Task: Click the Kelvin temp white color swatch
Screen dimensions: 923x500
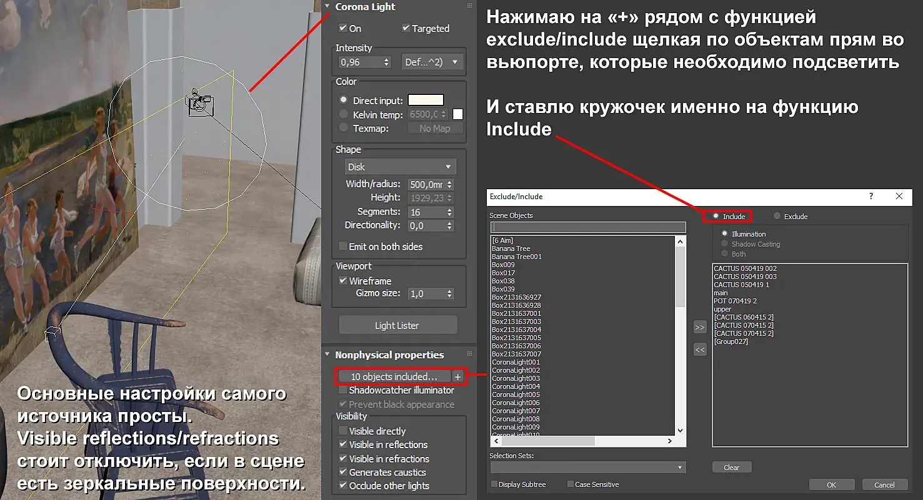Action: (x=458, y=114)
